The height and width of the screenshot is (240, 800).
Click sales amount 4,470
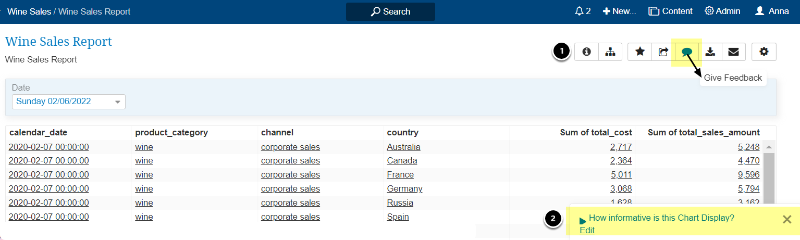coord(748,160)
